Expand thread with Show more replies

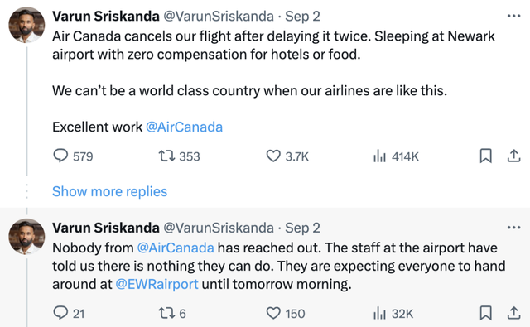pos(109,191)
